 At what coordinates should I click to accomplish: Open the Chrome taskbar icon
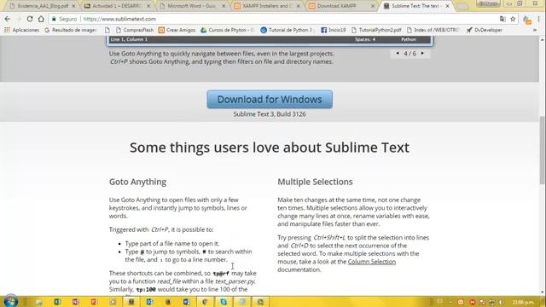point(205,302)
